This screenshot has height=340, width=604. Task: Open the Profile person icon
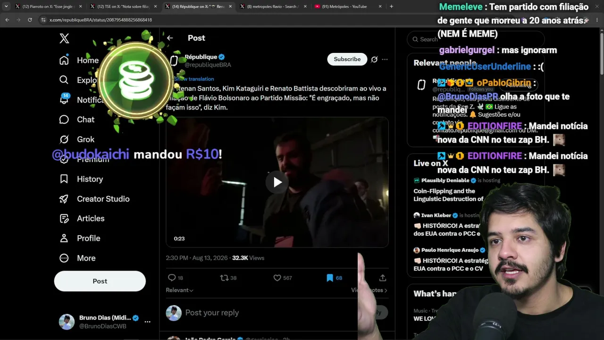(64, 238)
